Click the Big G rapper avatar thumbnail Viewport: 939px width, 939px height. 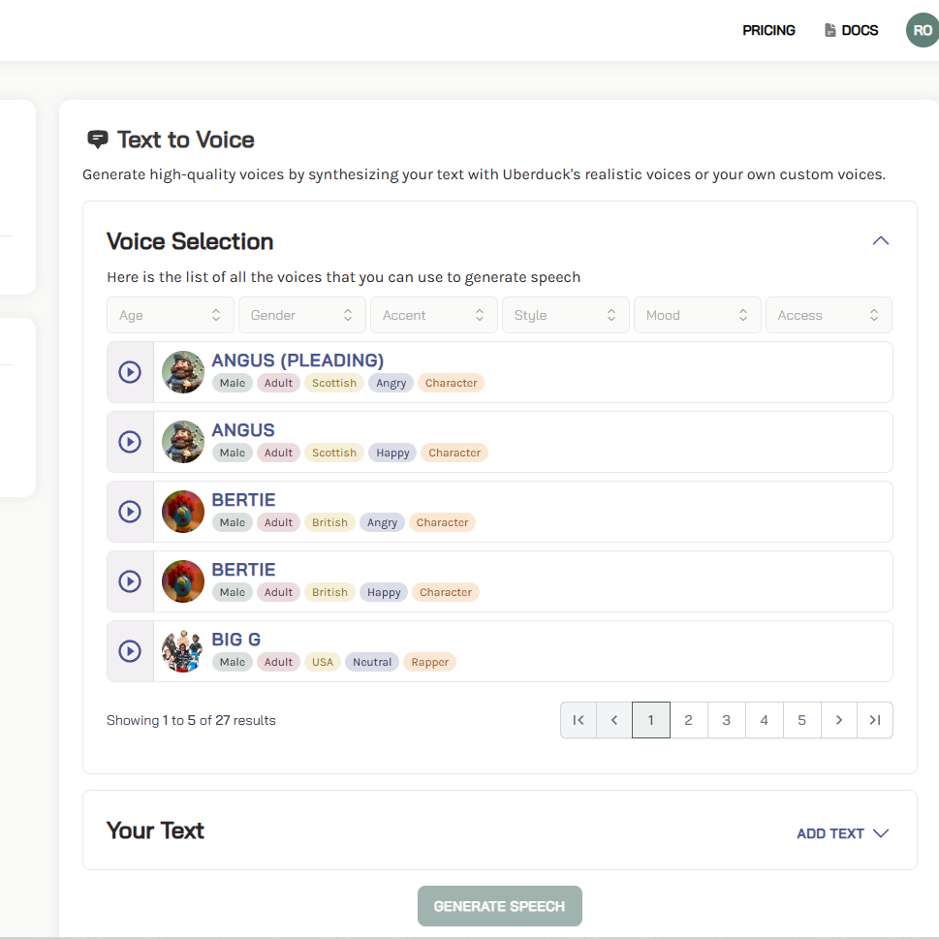pyautogui.click(x=182, y=651)
